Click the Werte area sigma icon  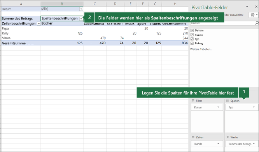(227, 137)
